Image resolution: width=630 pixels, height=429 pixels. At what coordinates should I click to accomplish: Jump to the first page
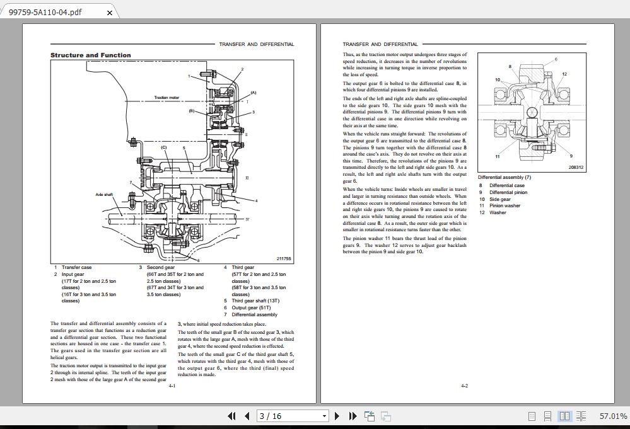click(232, 416)
